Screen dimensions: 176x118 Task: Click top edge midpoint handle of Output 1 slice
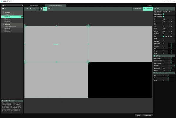(x=56, y=26)
